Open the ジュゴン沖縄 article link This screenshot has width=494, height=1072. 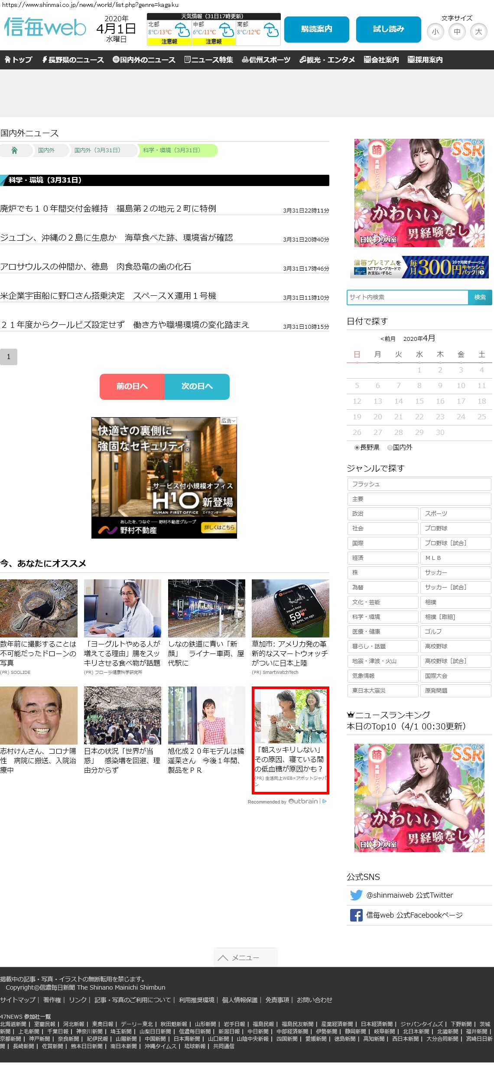[x=117, y=238]
